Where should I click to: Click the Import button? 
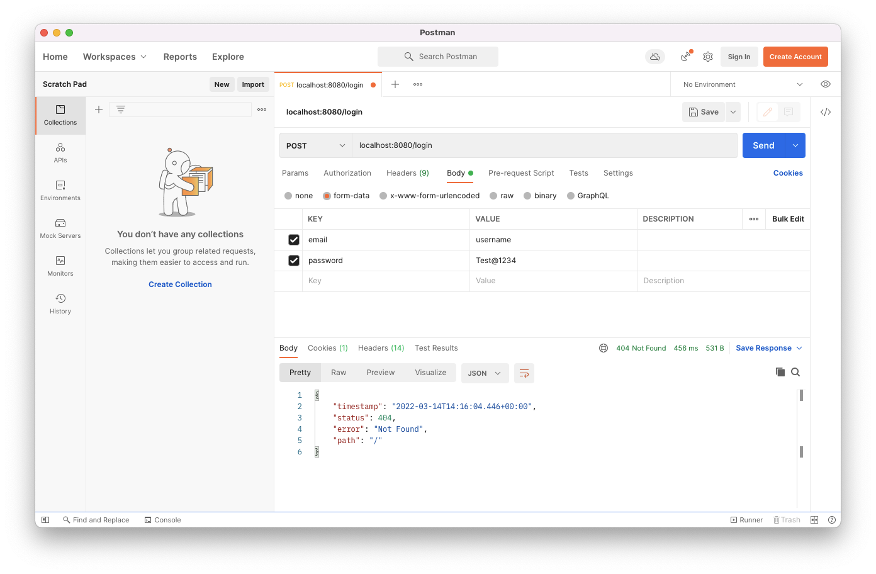253,84
